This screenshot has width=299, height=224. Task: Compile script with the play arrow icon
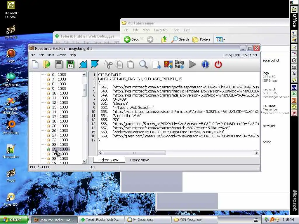[192, 64]
